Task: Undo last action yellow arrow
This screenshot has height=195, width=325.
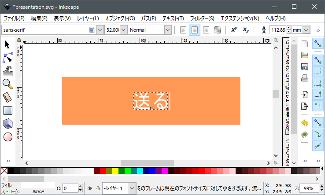Action: click(305, 123)
